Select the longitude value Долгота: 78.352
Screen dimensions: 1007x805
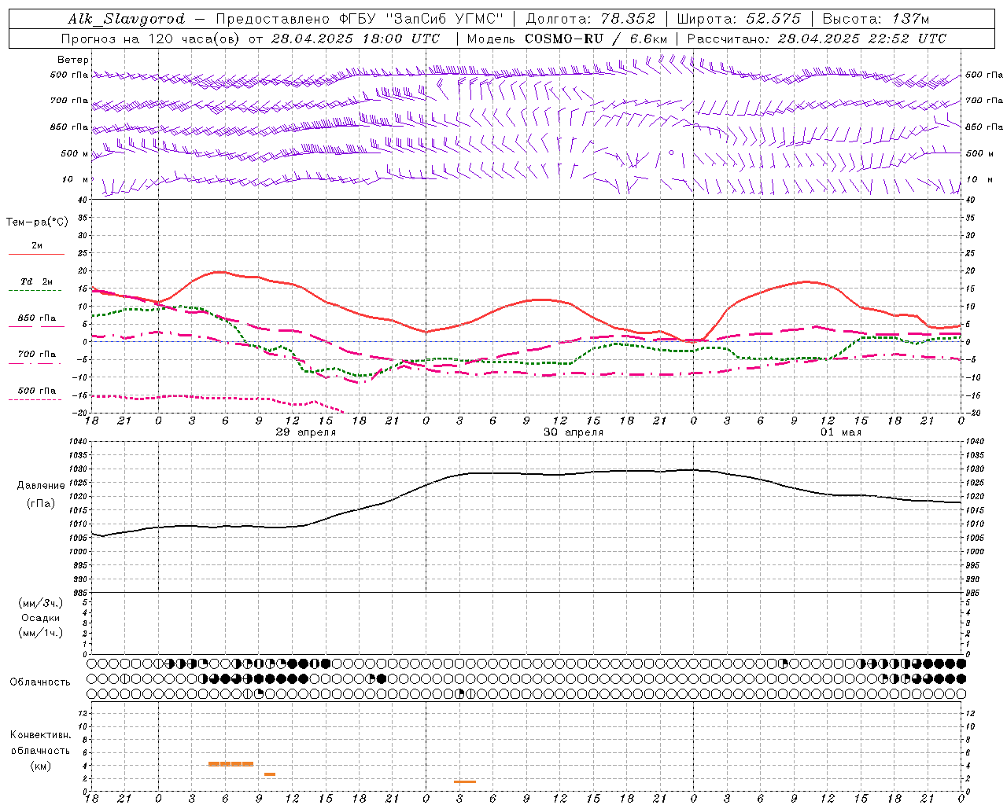(x=589, y=19)
